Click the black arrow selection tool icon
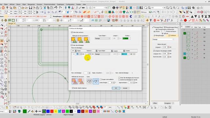 coord(180,12)
